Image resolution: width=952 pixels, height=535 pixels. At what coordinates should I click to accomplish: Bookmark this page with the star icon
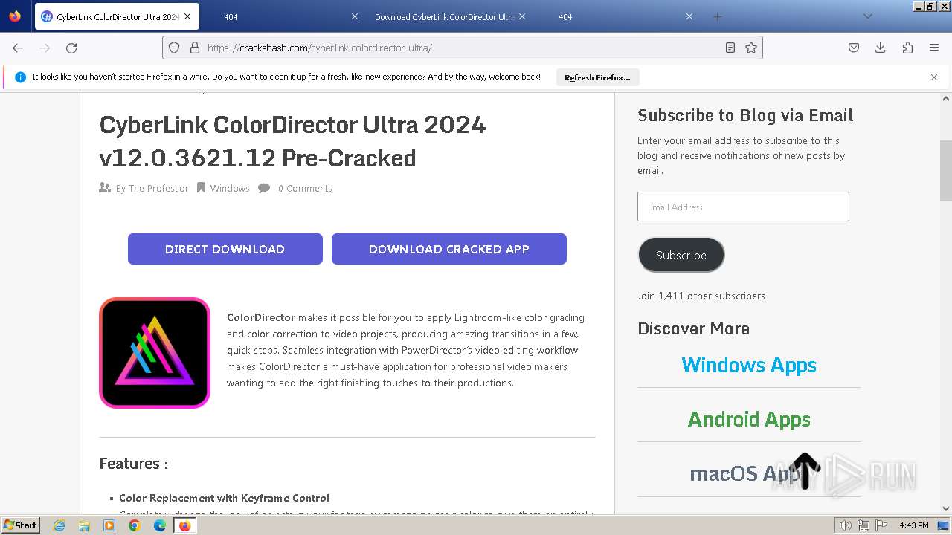tap(751, 48)
